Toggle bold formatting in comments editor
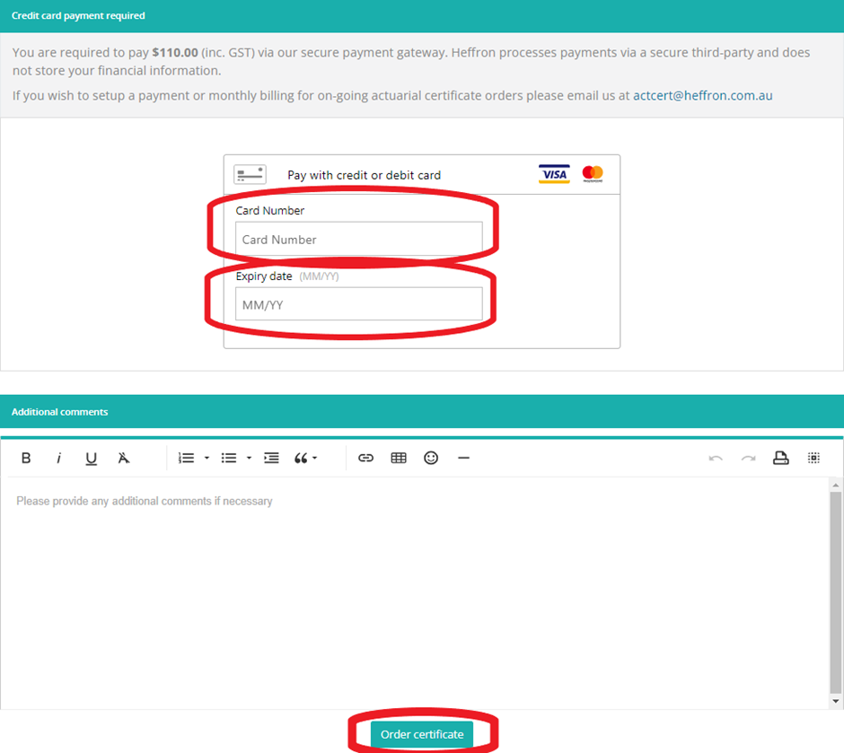The image size is (844, 753). [x=26, y=459]
